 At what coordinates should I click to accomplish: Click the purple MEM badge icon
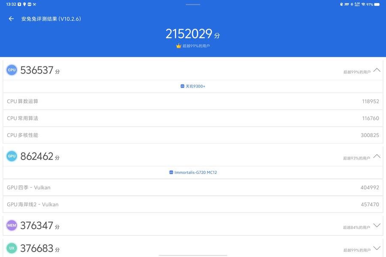pos(12,225)
